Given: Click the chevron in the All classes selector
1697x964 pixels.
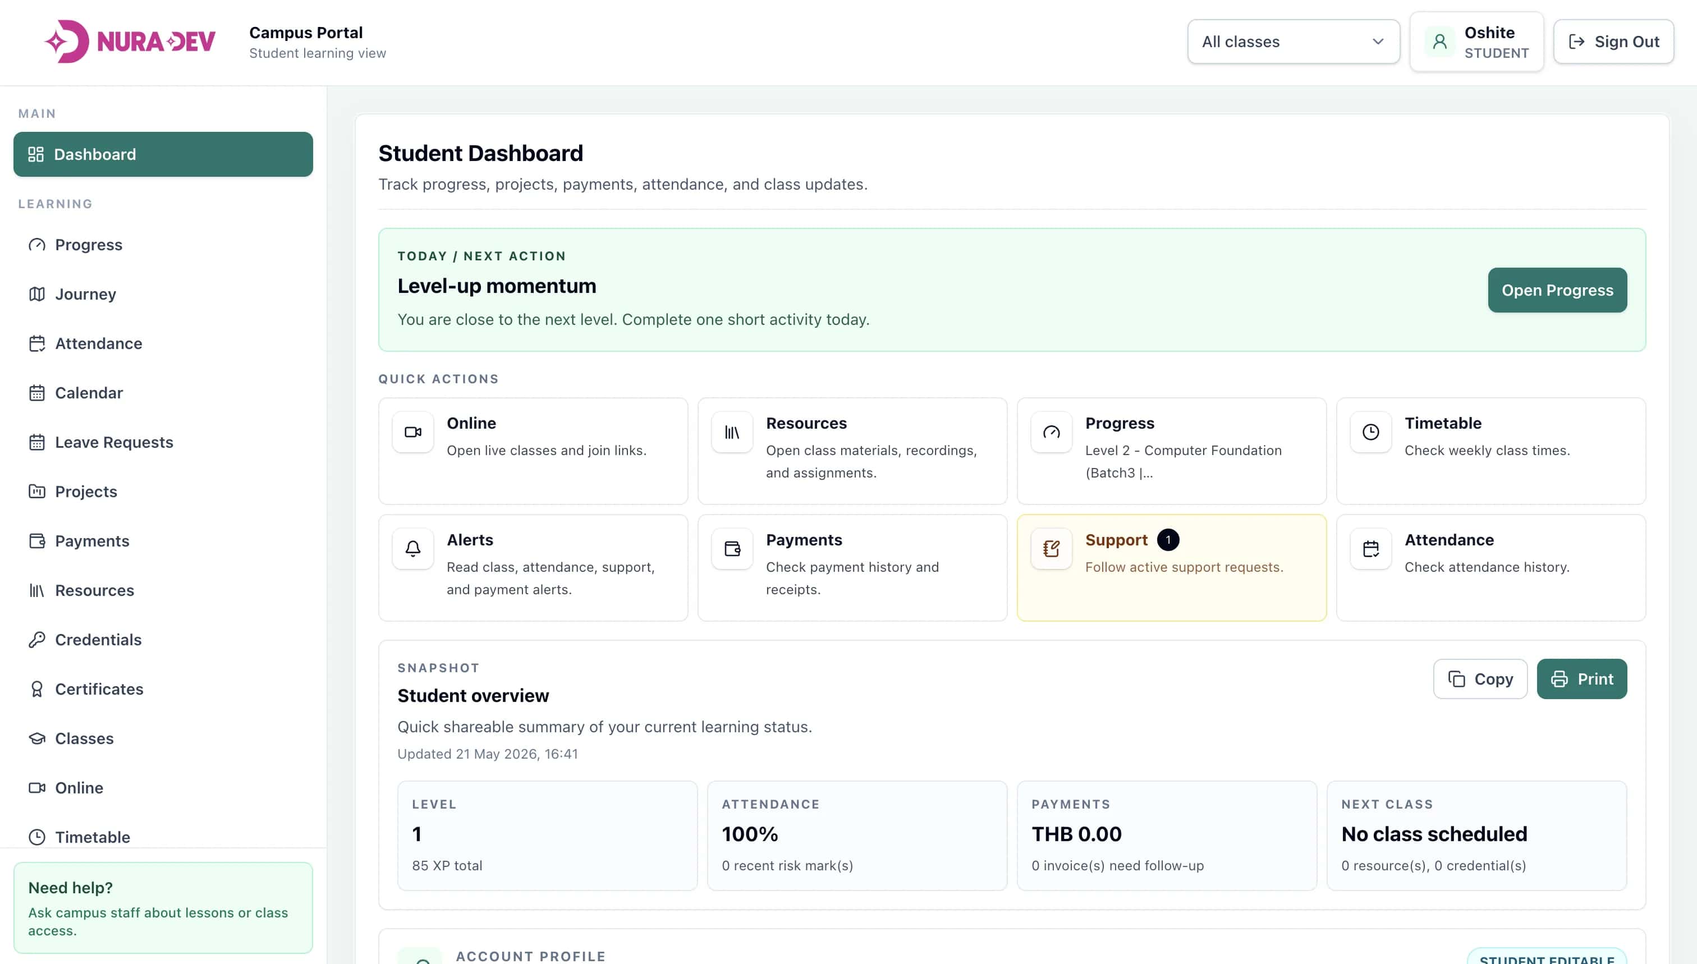Looking at the screenshot, I should 1378,42.
